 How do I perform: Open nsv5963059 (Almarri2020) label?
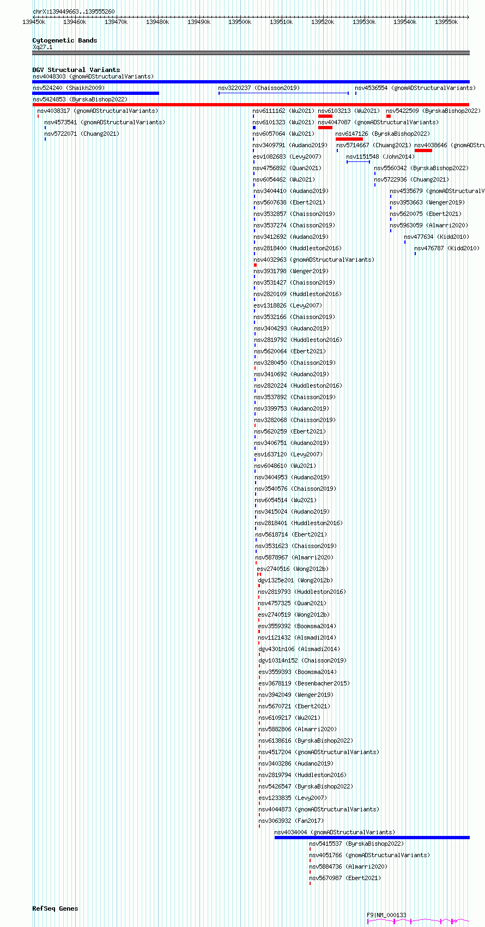[429, 225]
